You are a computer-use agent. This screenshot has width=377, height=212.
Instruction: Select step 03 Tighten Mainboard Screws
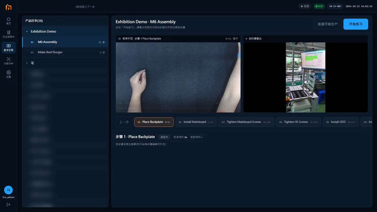pyautogui.click(x=246, y=122)
